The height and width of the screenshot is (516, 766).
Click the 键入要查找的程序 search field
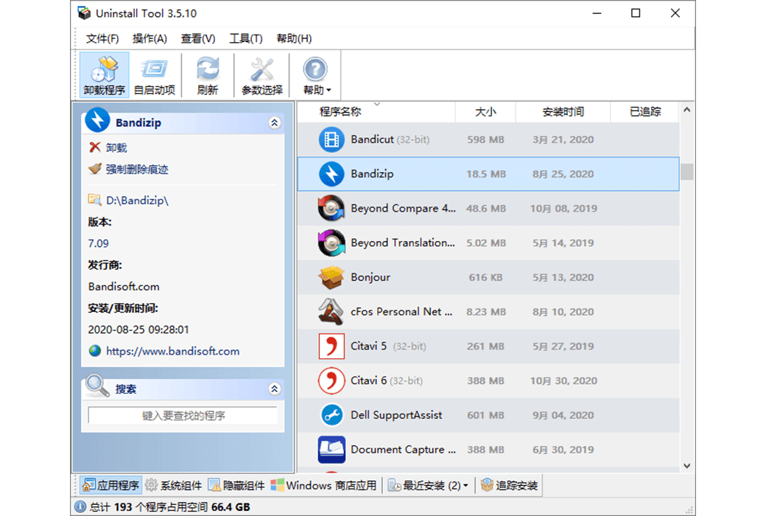click(183, 416)
